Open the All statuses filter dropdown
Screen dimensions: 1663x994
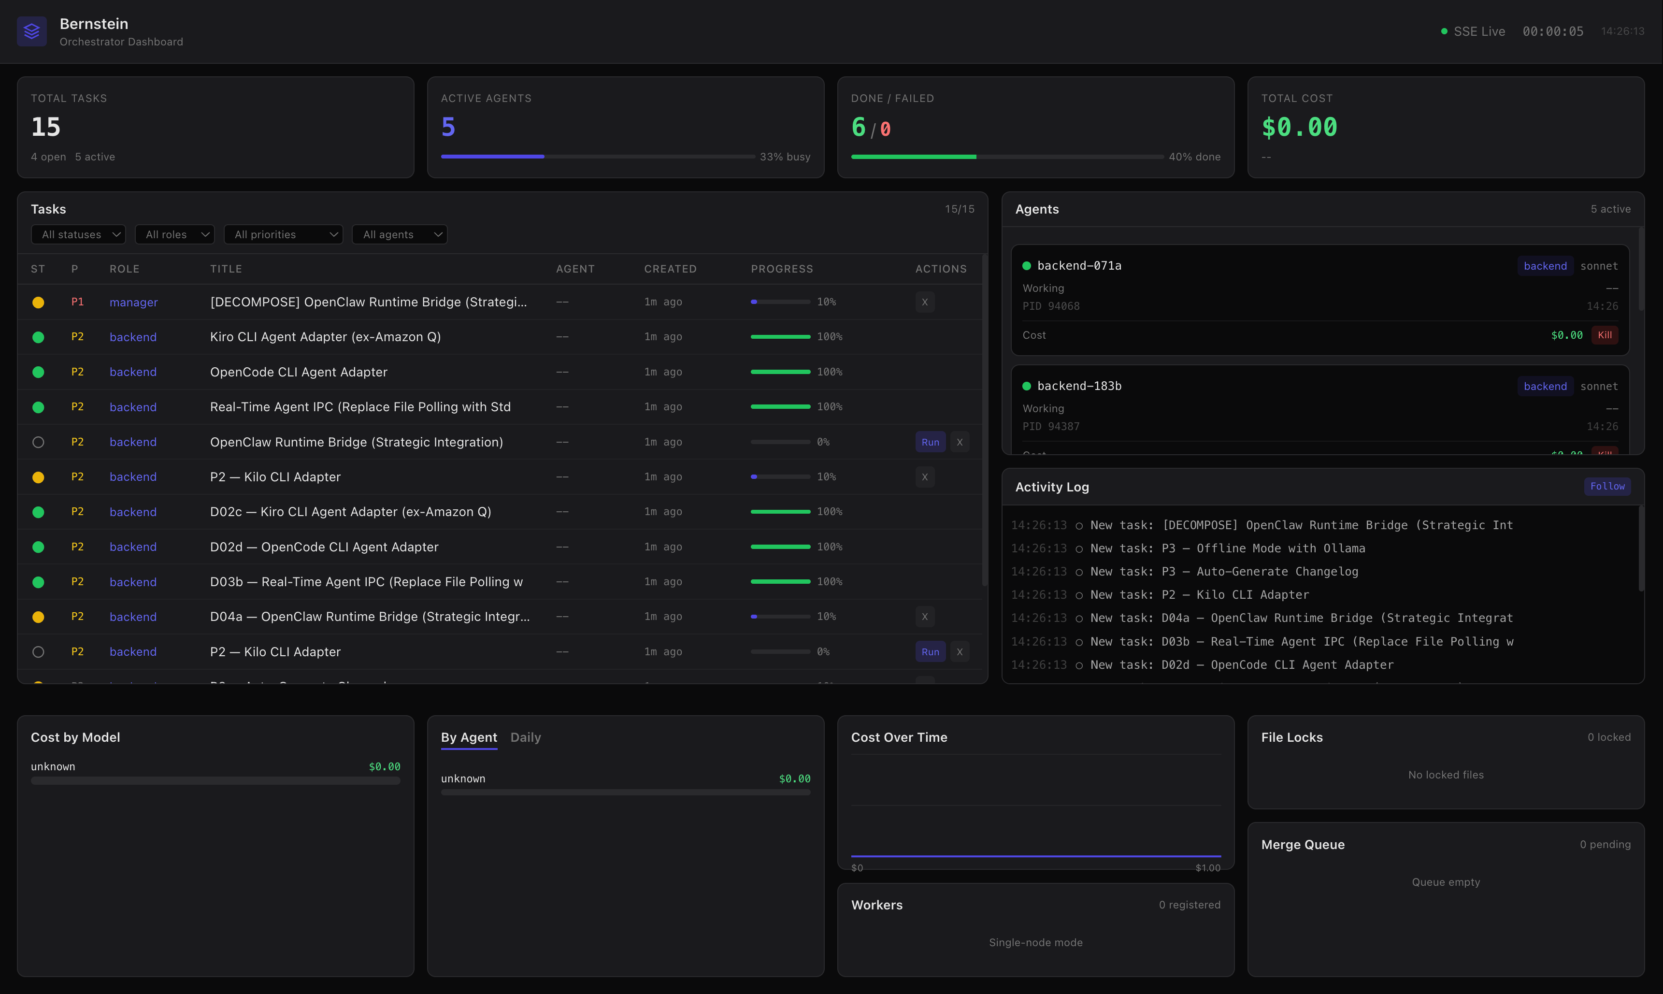(78, 234)
